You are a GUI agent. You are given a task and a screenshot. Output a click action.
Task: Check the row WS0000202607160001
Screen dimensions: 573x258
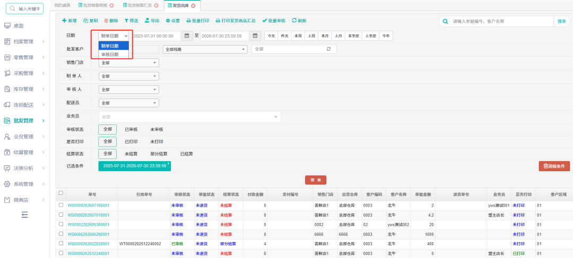click(x=61, y=205)
